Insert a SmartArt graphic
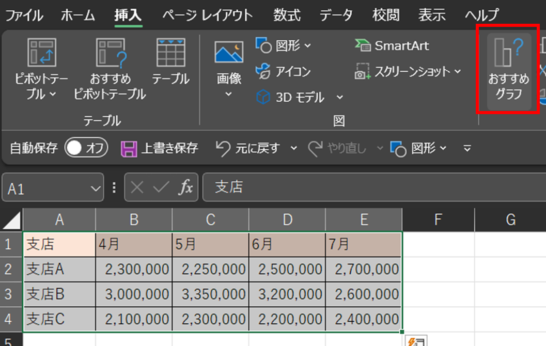The height and width of the screenshot is (346, 546). click(x=392, y=45)
